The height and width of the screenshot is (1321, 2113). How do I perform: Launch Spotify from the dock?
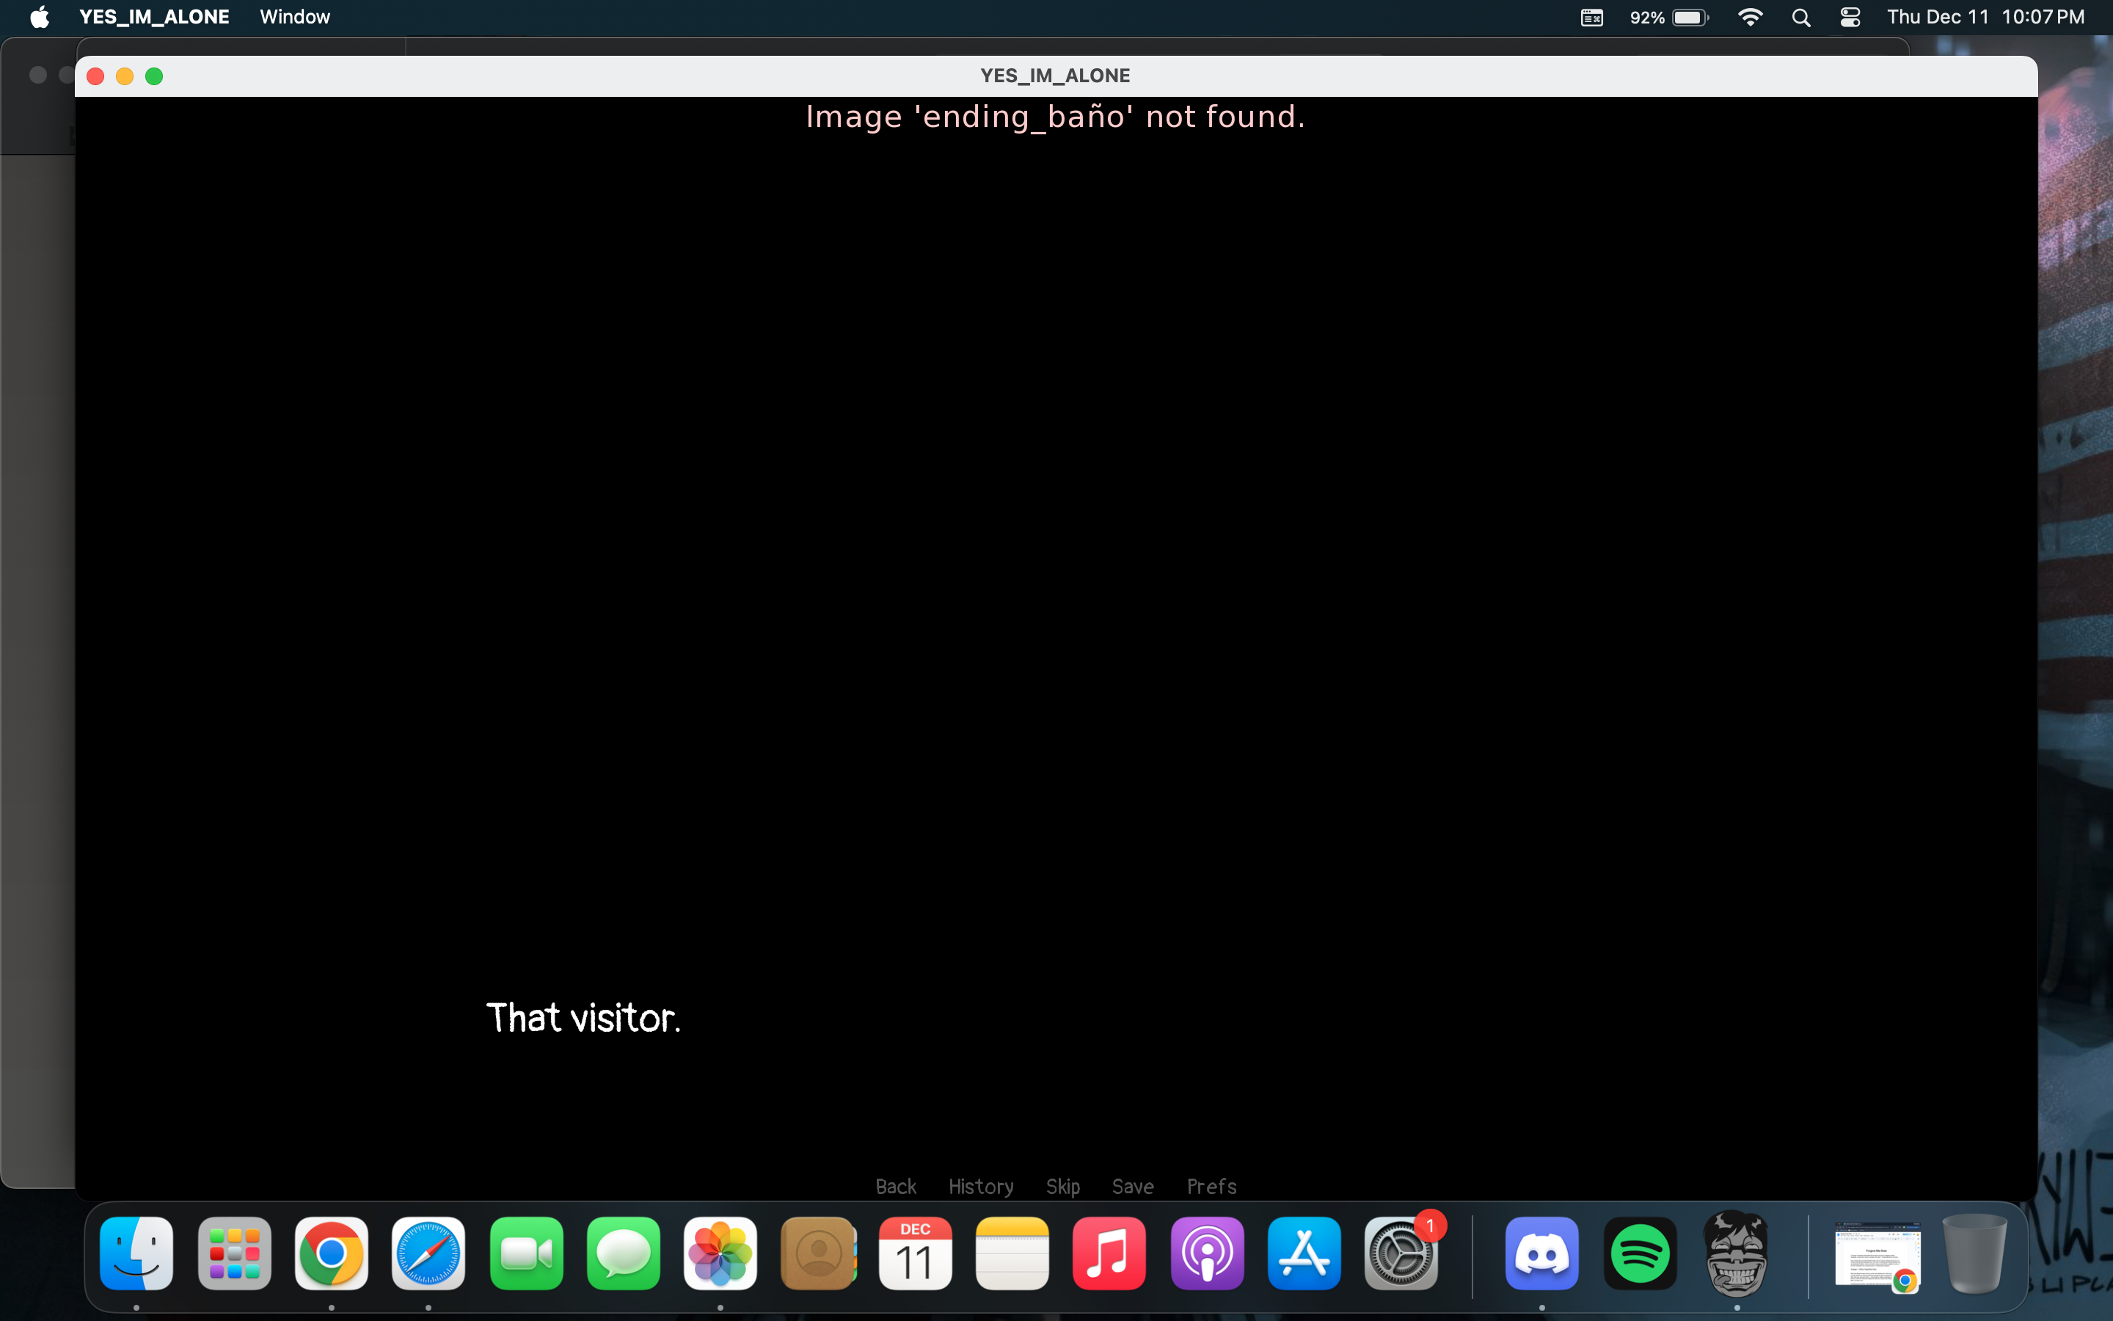1639,1253
